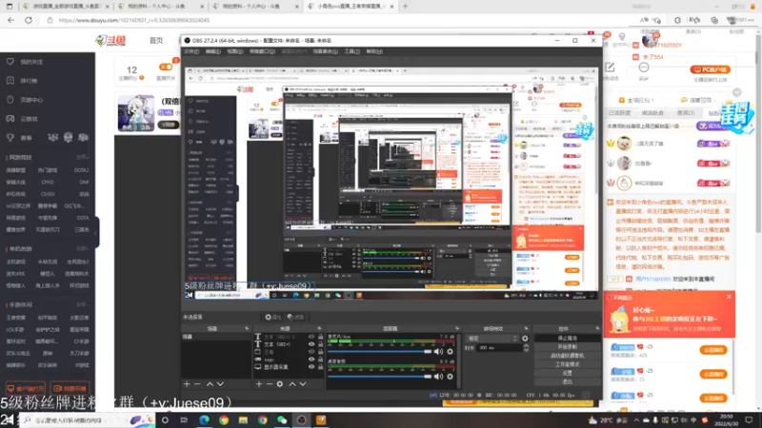This screenshot has height=428, width=762.
Task: Mute the desktop audio speaker icon in mixer
Action: pos(438,376)
